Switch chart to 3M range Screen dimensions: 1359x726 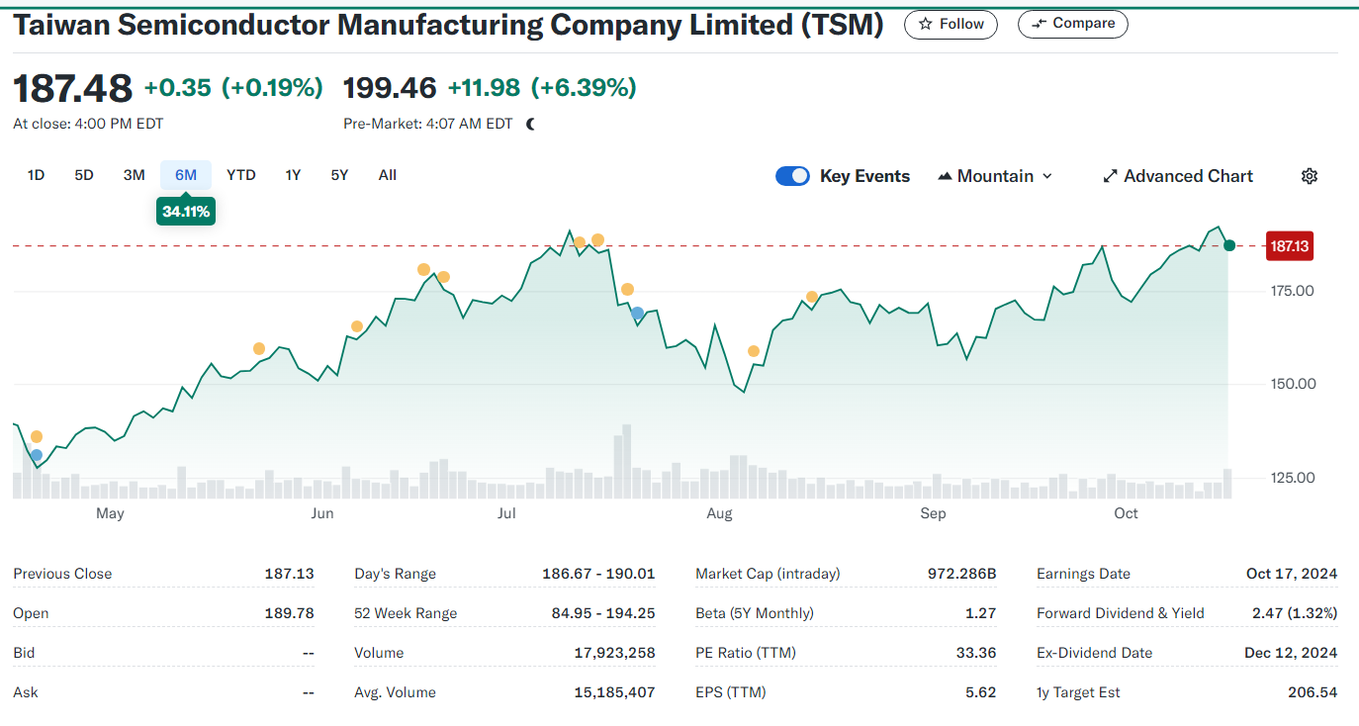pyautogui.click(x=135, y=175)
